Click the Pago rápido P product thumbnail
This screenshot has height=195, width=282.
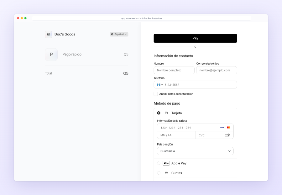[x=51, y=54]
